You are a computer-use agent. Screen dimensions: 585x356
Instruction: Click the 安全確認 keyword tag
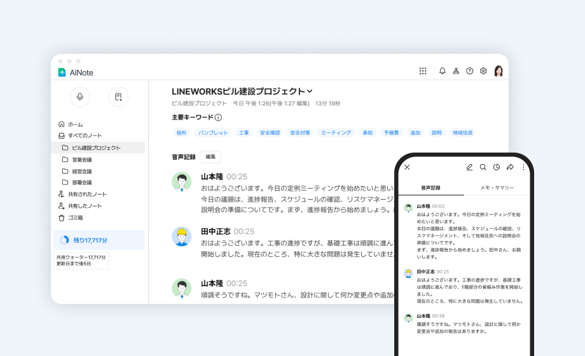pos(270,133)
